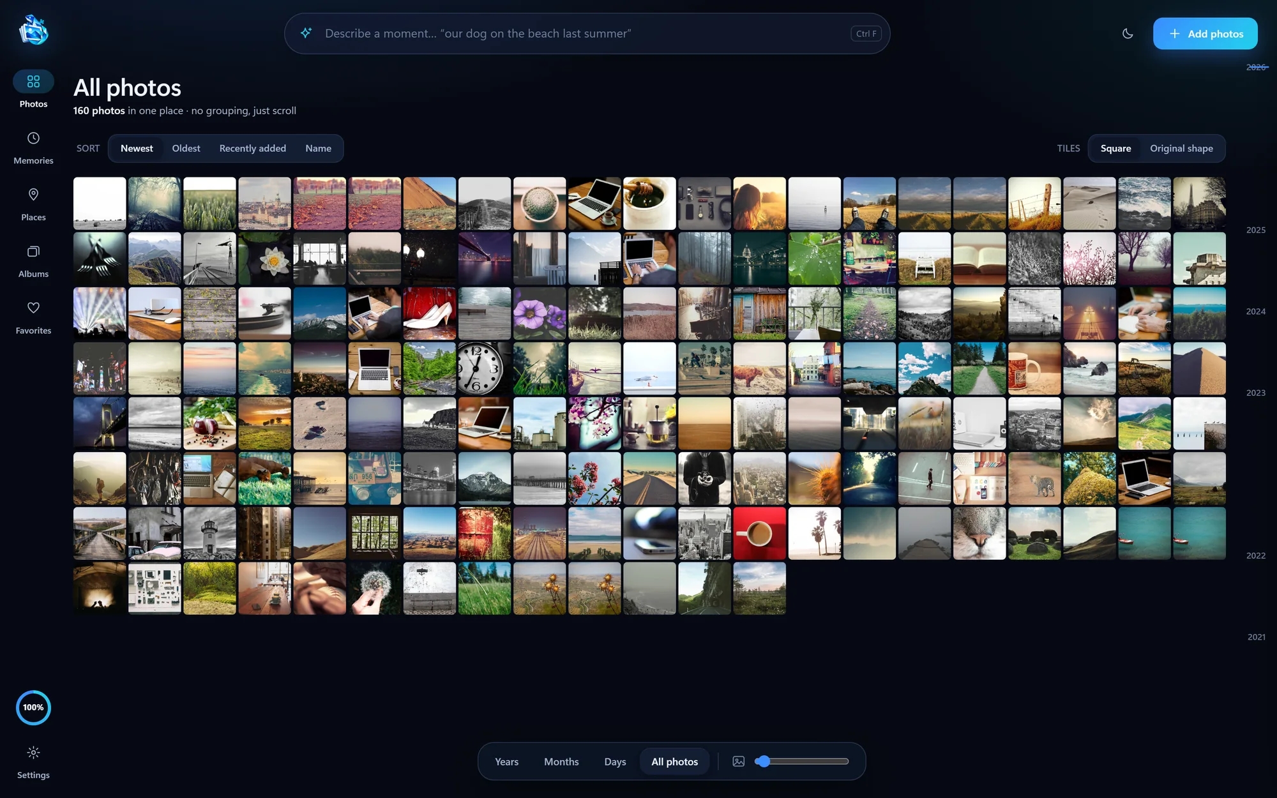
Task: Open the clock face photo thumbnail
Action: [x=485, y=368]
